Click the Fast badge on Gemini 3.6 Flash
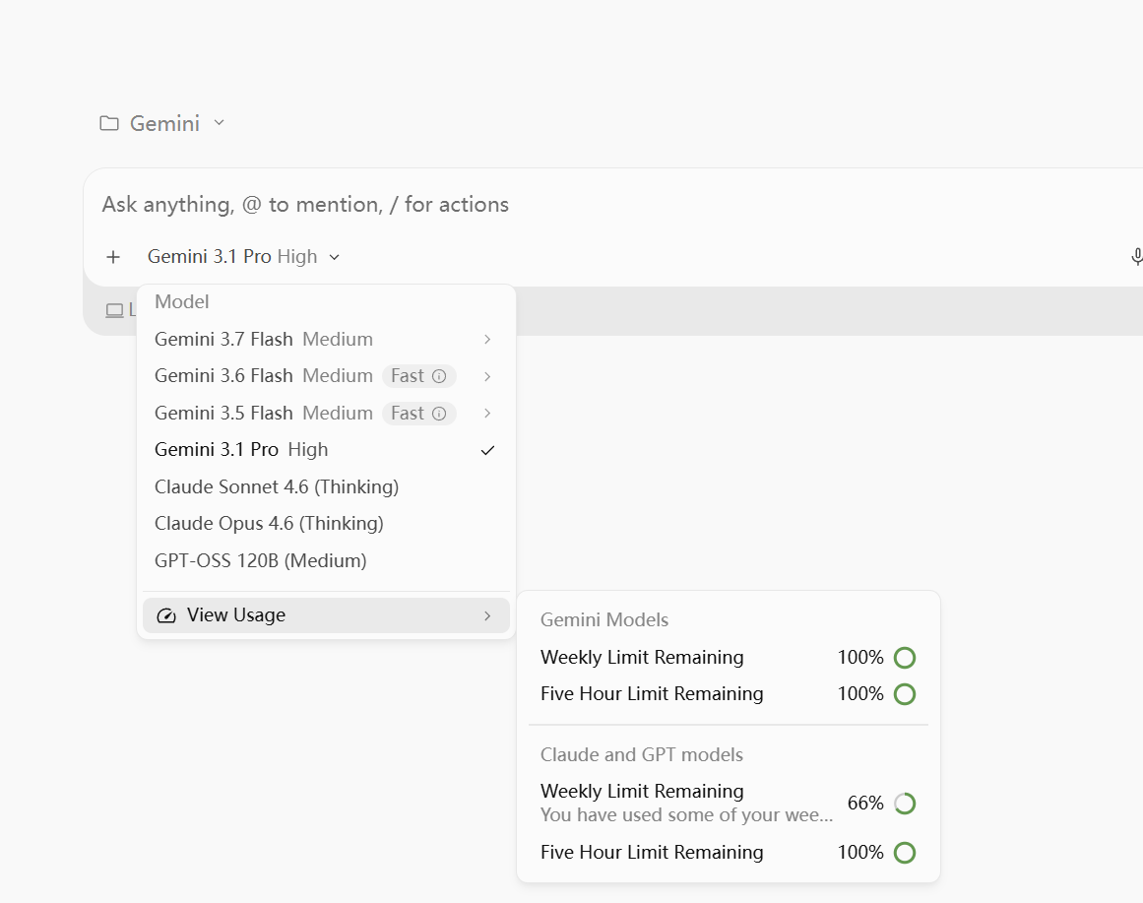 (419, 376)
